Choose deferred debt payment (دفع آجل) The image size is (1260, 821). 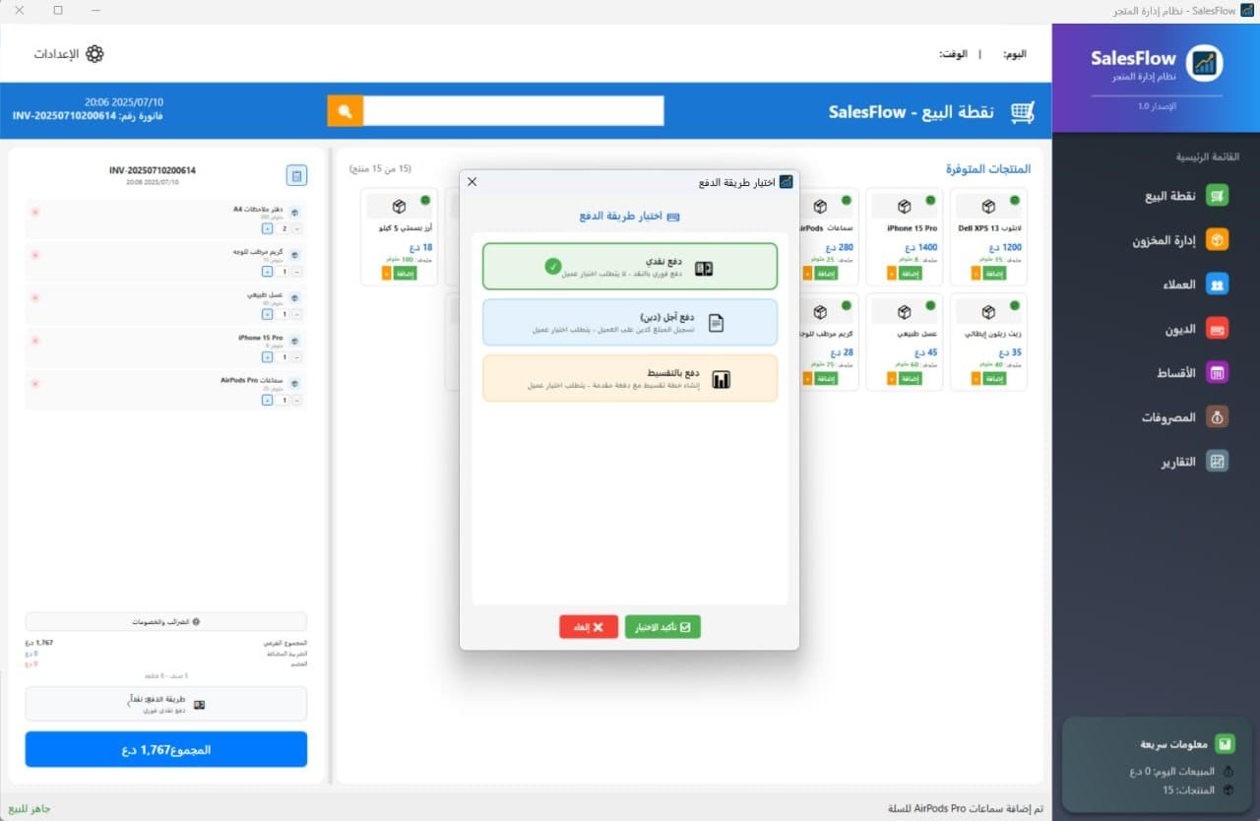629,323
